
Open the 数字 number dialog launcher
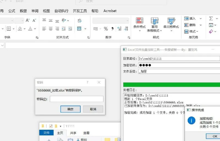[x=129, y=37]
